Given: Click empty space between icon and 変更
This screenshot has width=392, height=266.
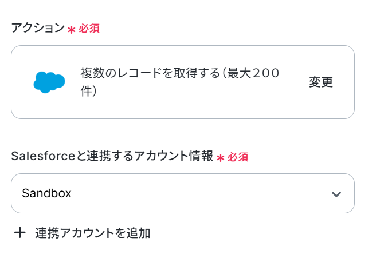Looking at the screenshot, I should 294,100.
